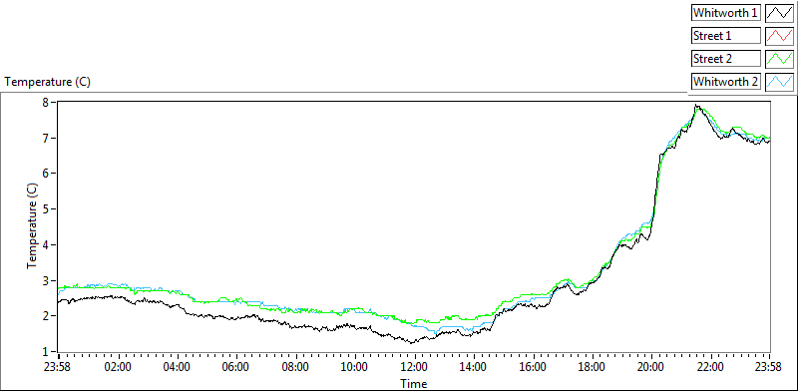The image size is (798, 391).
Task: Click the 10:00 time axis label
Action: coord(355,367)
